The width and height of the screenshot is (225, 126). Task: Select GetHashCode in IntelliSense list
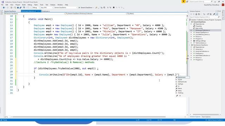(182, 82)
